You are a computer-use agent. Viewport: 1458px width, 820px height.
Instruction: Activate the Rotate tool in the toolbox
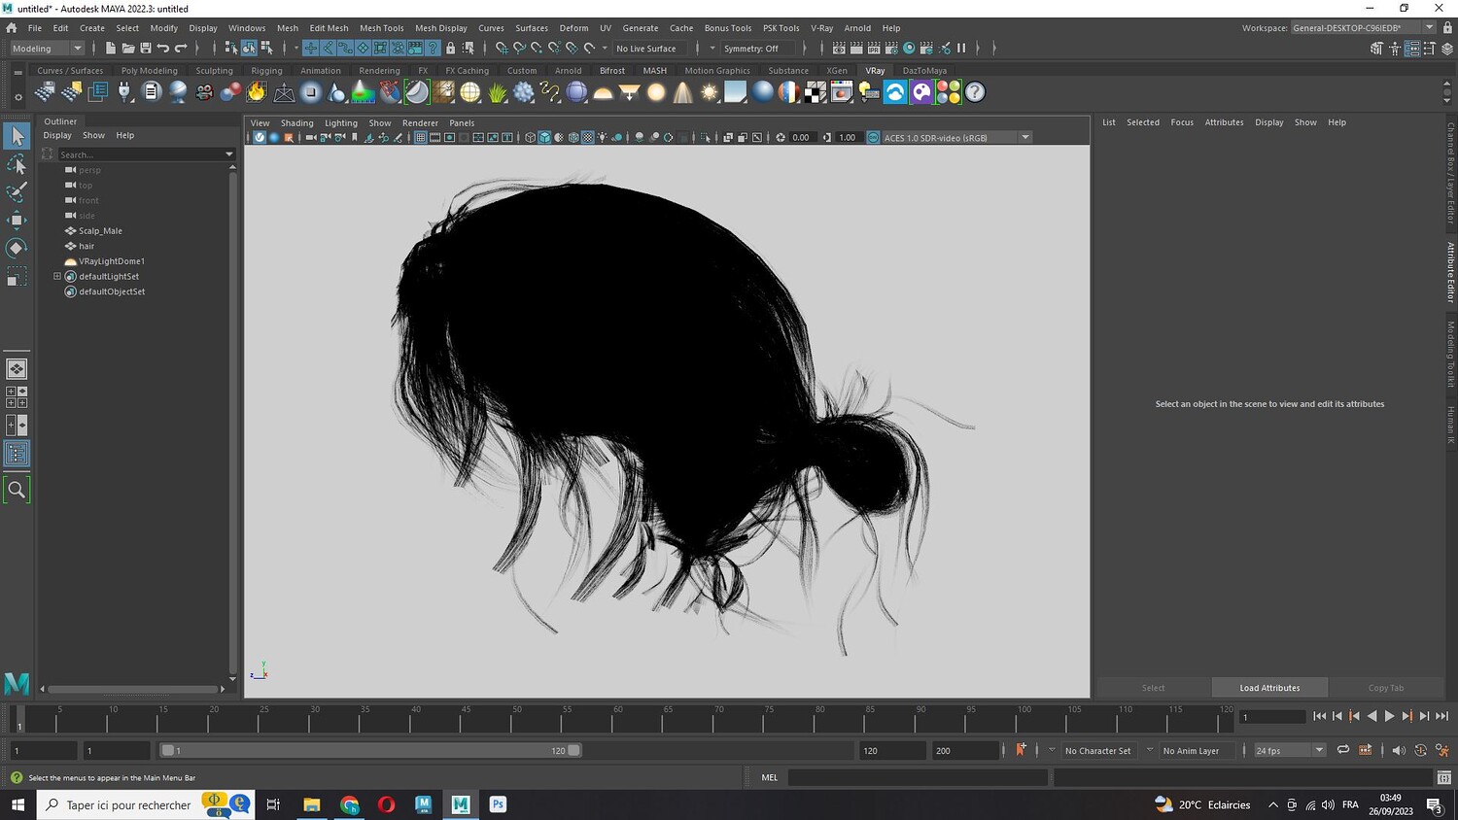pos(17,249)
